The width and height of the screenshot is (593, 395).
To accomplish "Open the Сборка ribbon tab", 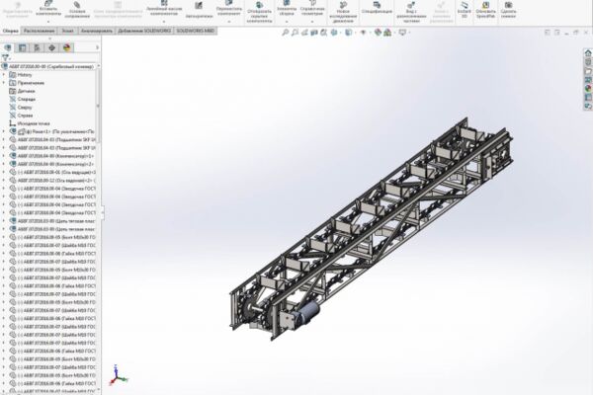I will pos(10,31).
